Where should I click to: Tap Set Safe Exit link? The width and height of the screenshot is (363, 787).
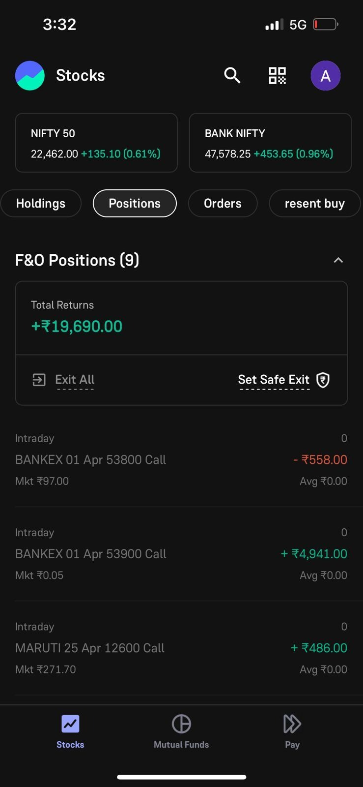(x=274, y=380)
